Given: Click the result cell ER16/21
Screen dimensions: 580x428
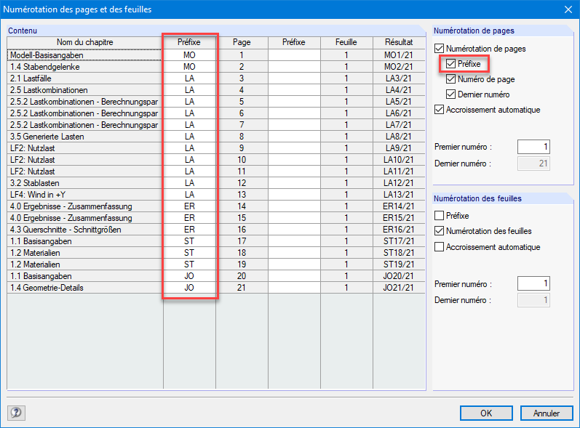Looking at the screenshot, I should 399,230.
